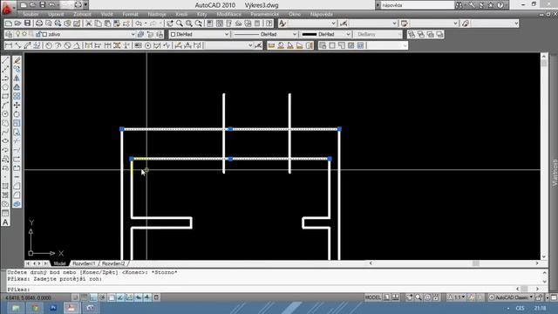Toggle Dynamic Input in status bar
Viewport: 558px width, 314px height.
click(x=139, y=297)
